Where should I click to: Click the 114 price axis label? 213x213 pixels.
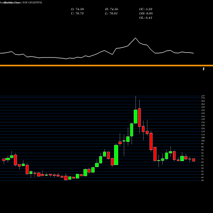coord(203,135)
